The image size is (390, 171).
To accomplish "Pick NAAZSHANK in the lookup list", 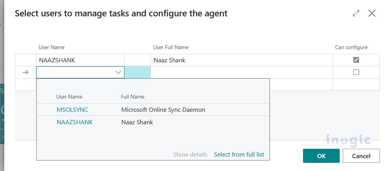I will click(x=74, y=122).
